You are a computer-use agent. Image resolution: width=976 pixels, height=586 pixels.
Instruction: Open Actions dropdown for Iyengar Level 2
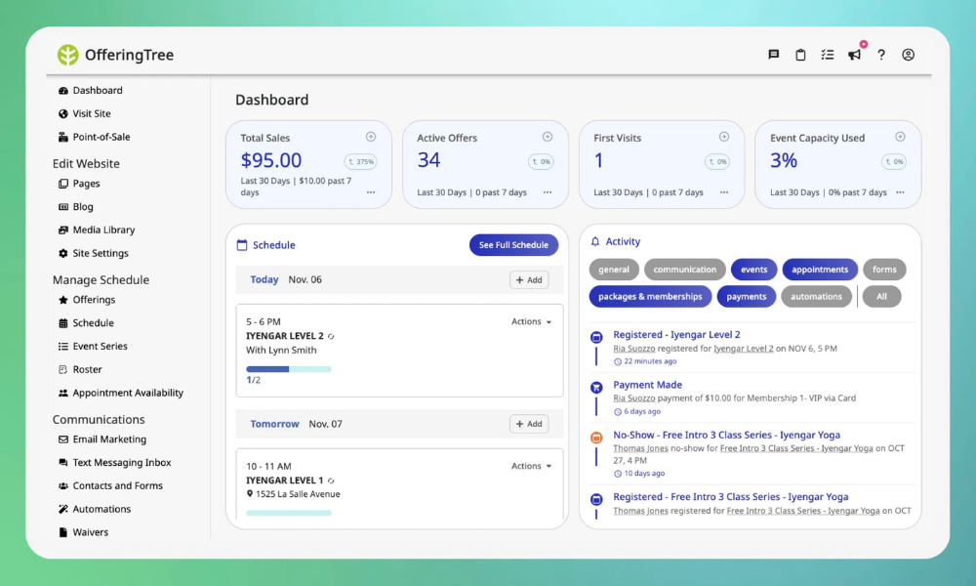pos(531,322)
